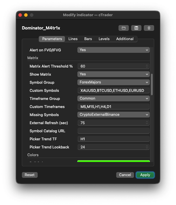Open the Missing Symbols dropdown
Viewport: 176px width, 205px height.
[x=114, y=115]
